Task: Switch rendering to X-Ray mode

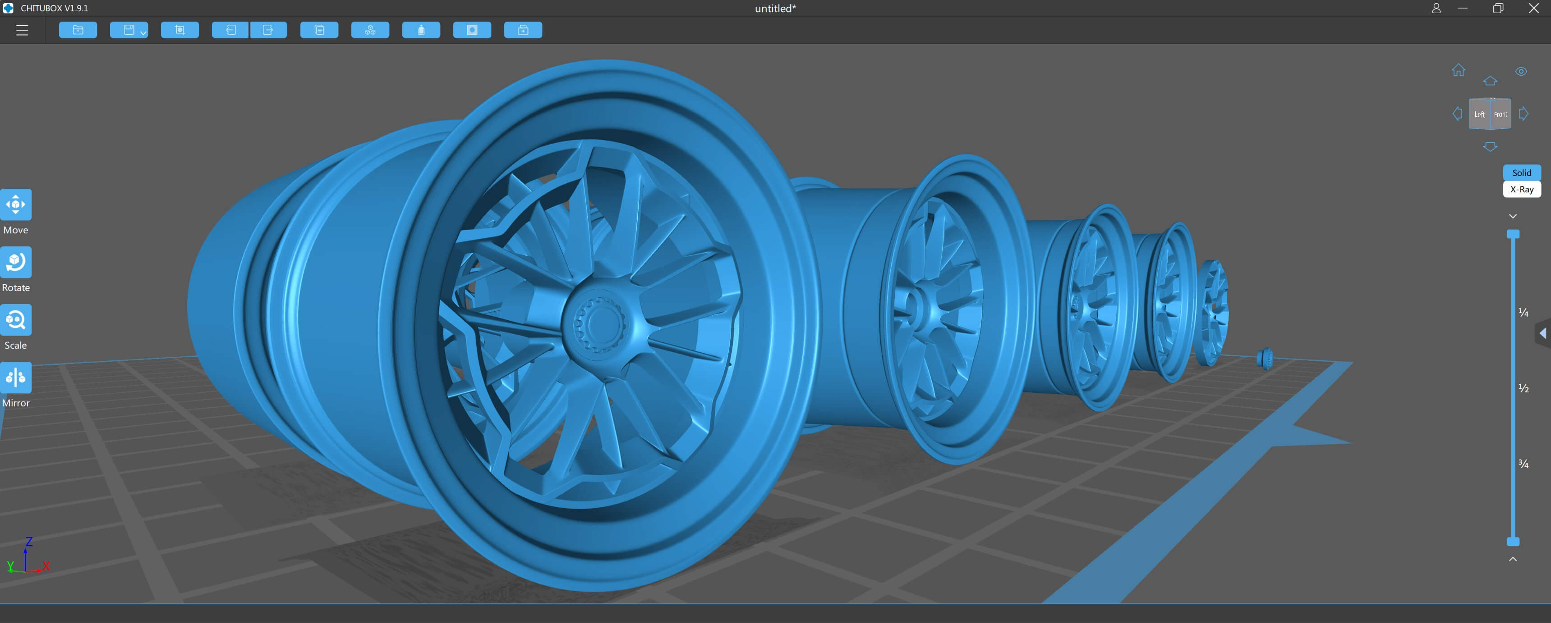Action: point(1522,190)
